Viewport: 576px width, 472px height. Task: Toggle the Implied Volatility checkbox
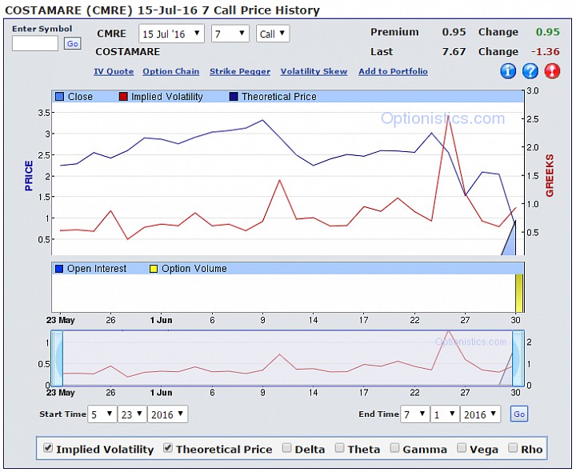(x=48, y=448)
